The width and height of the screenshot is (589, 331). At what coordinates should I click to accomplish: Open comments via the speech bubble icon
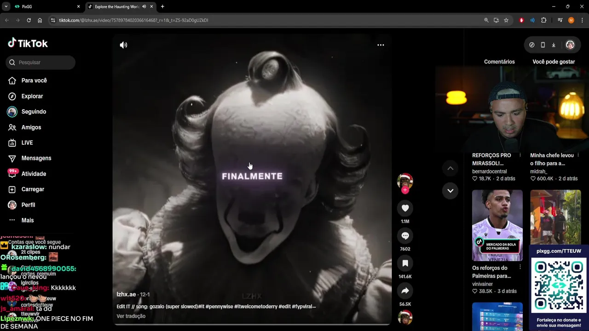pos(405,236)
